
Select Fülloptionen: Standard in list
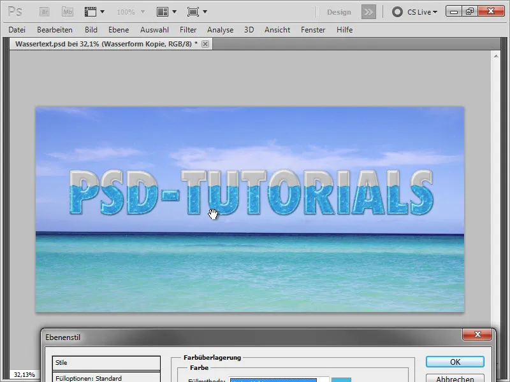point(106,378)
